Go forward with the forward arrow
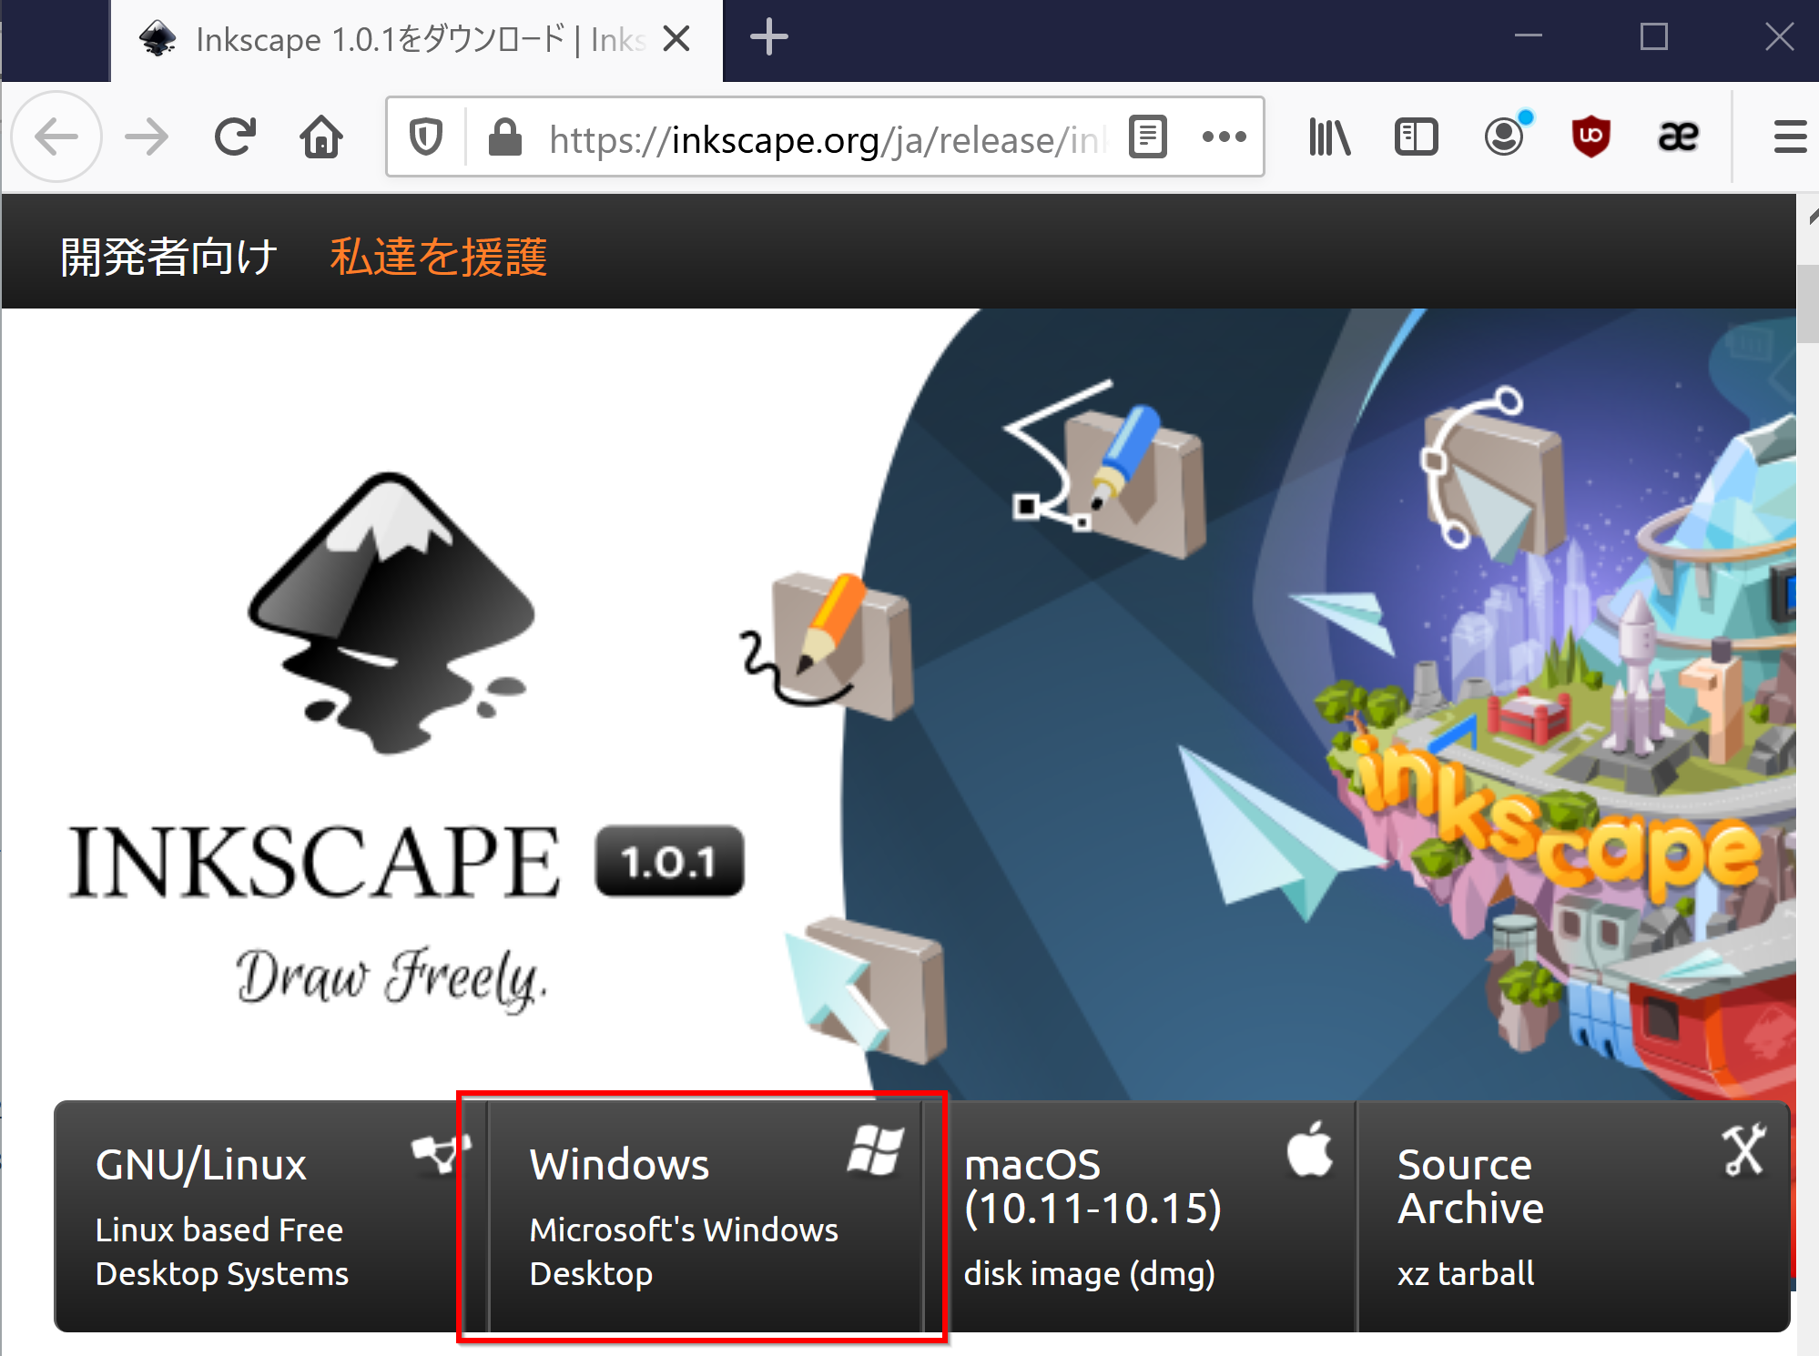This screenshot has width=1819, height=1356. [x=146, y=137]
